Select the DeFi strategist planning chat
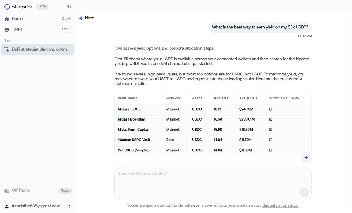Screen dimensions: 352x213 tap(38, 49)
